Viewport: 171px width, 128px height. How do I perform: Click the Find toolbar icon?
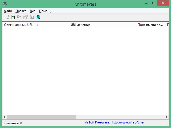coord(32,17)
